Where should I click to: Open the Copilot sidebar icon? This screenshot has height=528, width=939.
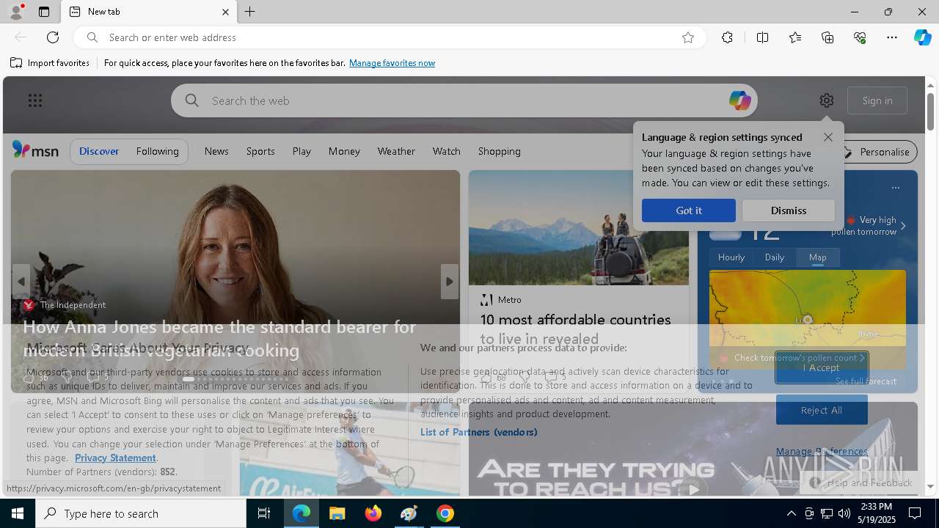(922, 37)
